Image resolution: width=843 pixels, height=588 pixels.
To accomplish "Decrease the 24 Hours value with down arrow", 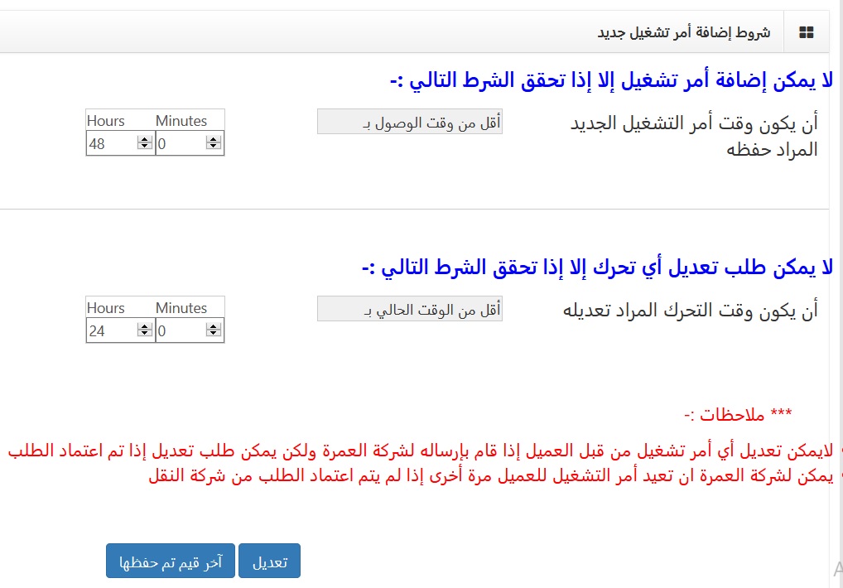I will click(144, 335).
